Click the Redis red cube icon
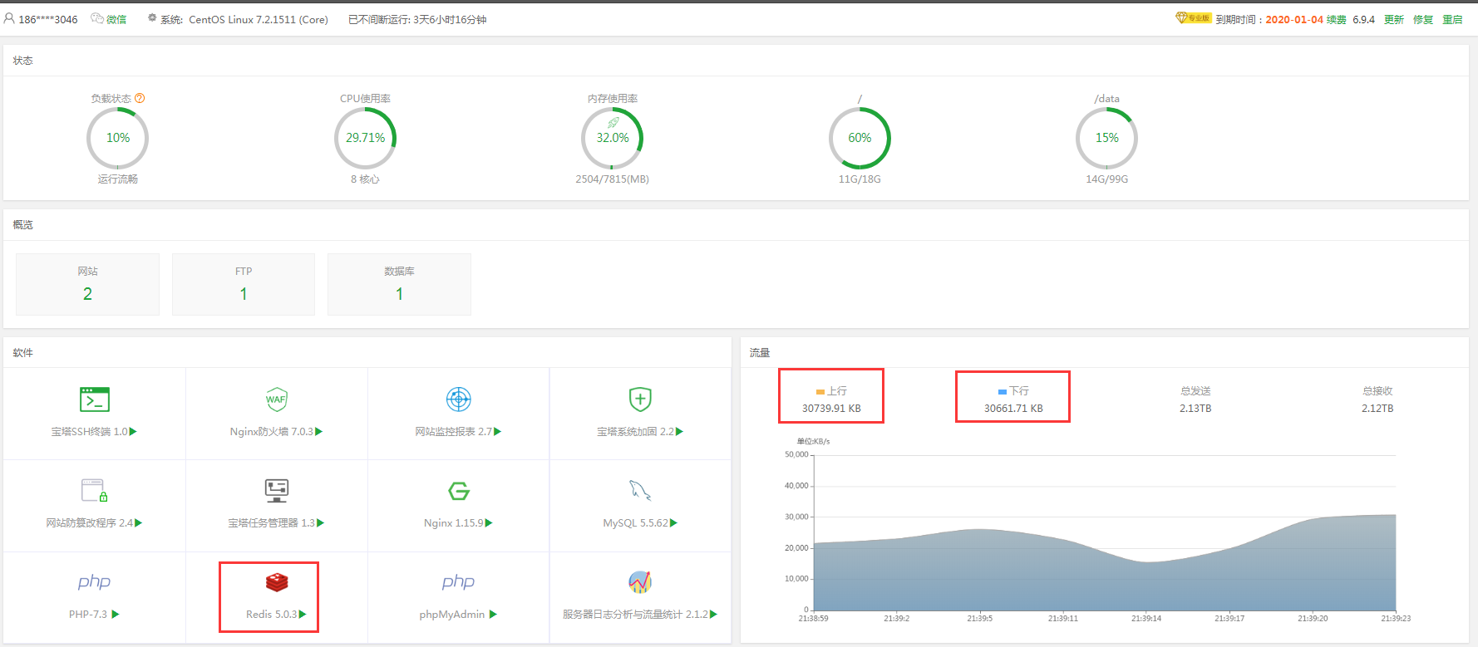The width and height of the screenshot is (1478, 647). pyautogui.click(x=277, y=582)
